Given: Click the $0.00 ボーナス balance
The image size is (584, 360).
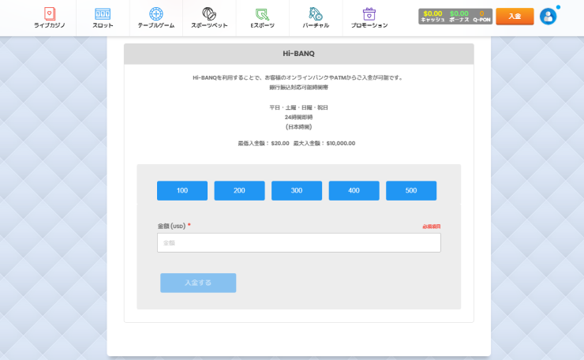Looking at the screenshot, I should coord(459,17).
